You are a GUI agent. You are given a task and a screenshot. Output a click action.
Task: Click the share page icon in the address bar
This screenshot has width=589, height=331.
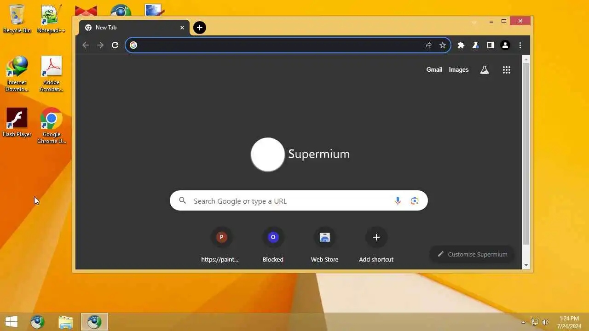point(428,45)
